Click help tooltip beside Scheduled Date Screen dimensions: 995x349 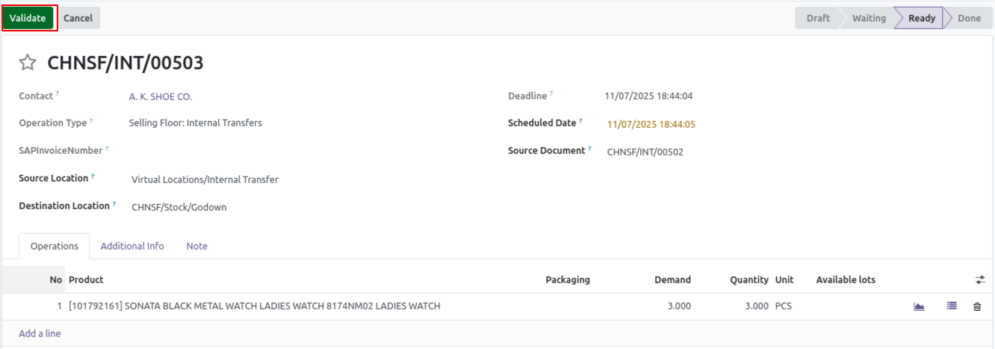tap(580, 120)
